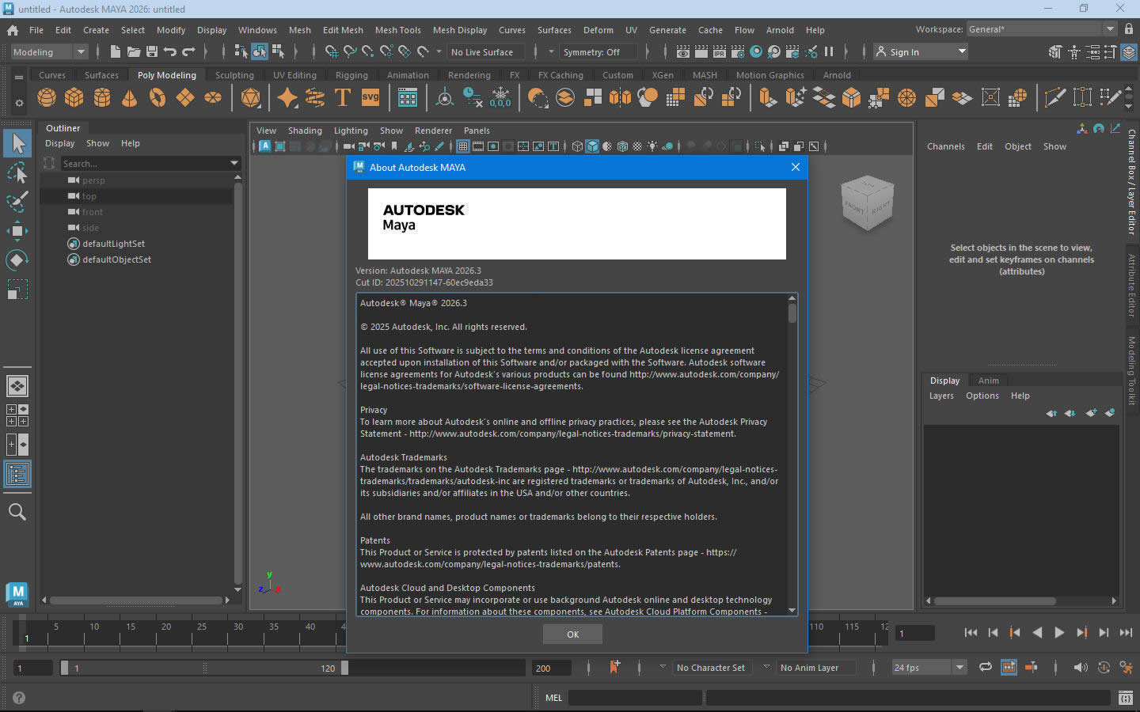Toggle loop playback in the range controls
The height and width of the screenshot is (712, 1140).
[986, 668]
